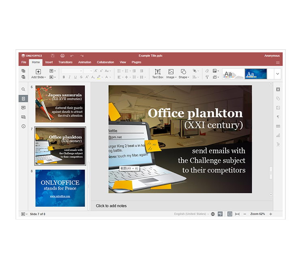The image size is (294, 272).
Task: Clear style with the eraser icon
Action: click(x=207, y=71)
